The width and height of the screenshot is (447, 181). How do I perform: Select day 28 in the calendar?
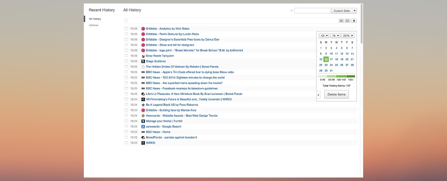click(x=352, y=65)
